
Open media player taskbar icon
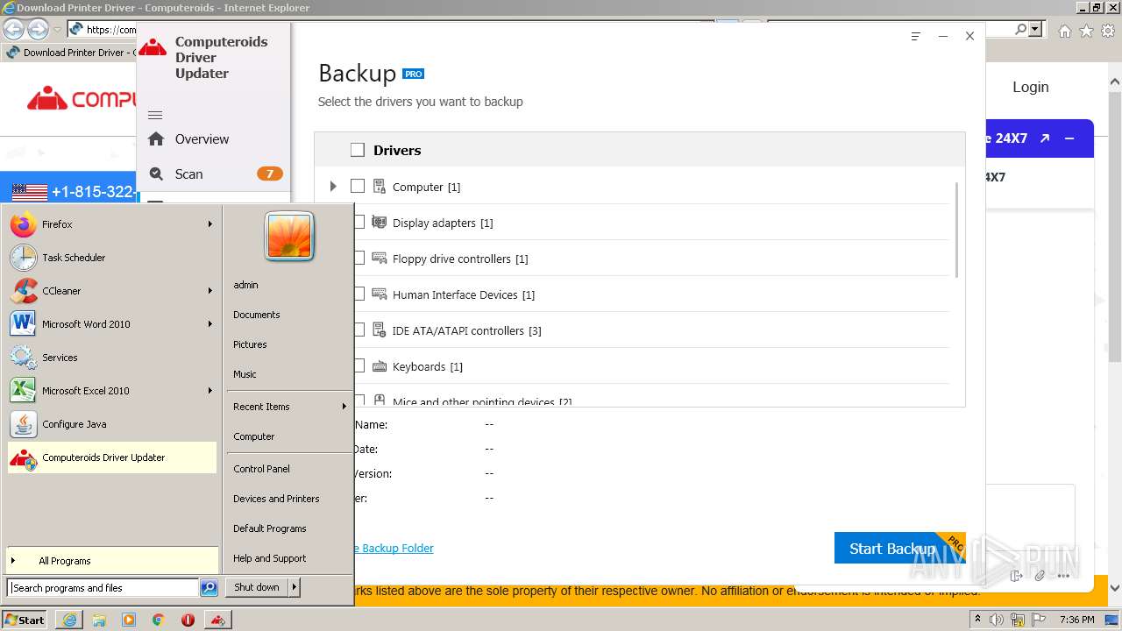[129, 620]
